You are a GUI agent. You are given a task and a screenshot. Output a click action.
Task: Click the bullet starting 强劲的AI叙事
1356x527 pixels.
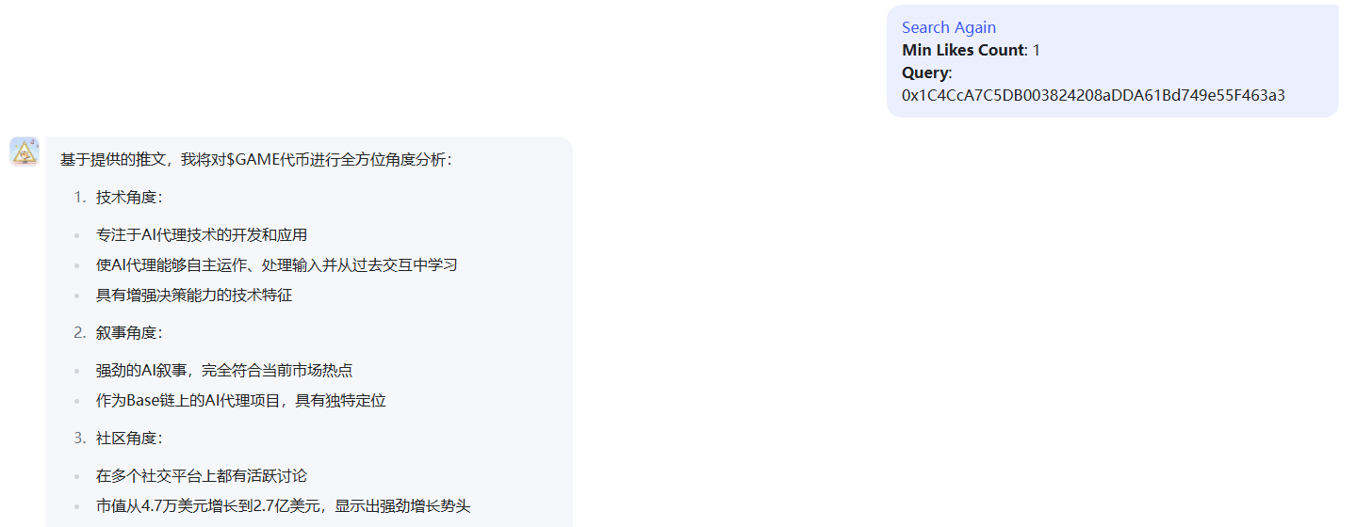224,371
